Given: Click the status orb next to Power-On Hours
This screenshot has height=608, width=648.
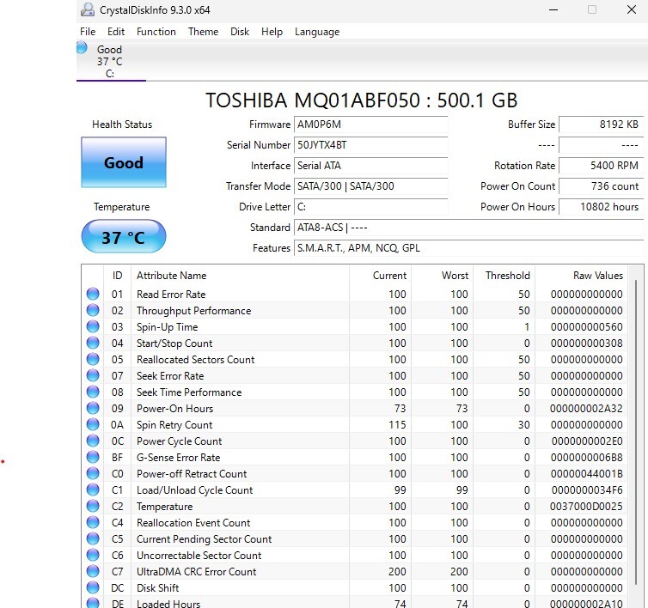Looking at the screenshot, I should pyautogui.click(x=93, y=409).
